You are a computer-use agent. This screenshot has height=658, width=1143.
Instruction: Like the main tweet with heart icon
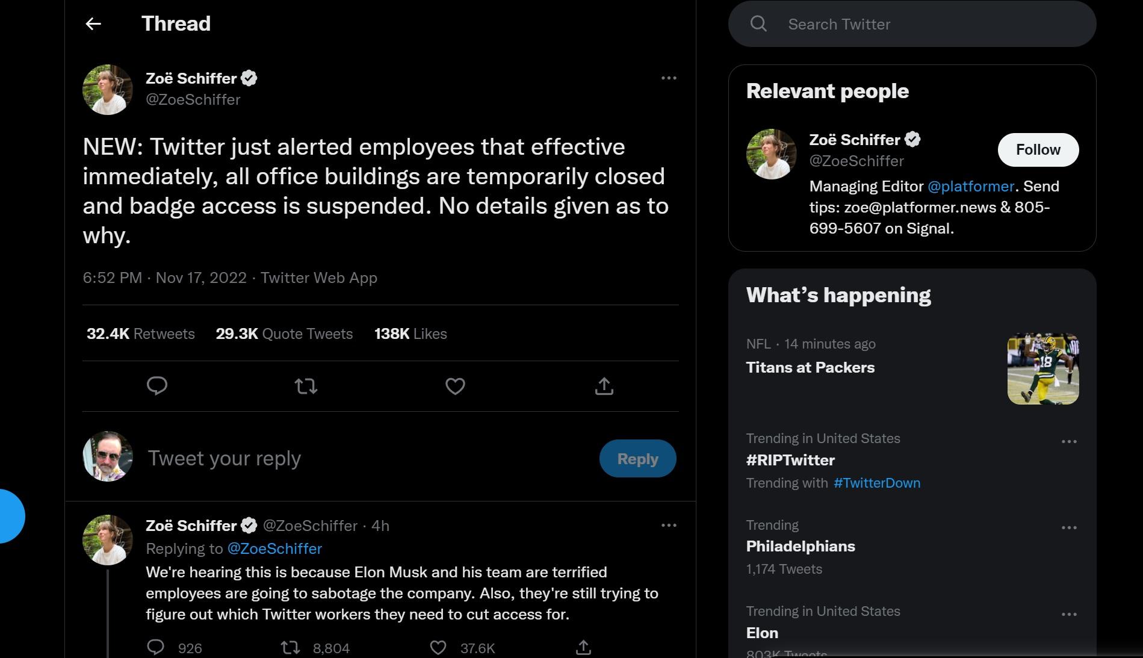coord(455,386)
